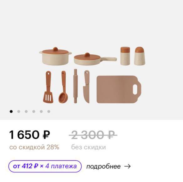183x182 pixels.
Task: Open the 'подробнее' details link
Action: pos(104,166)
